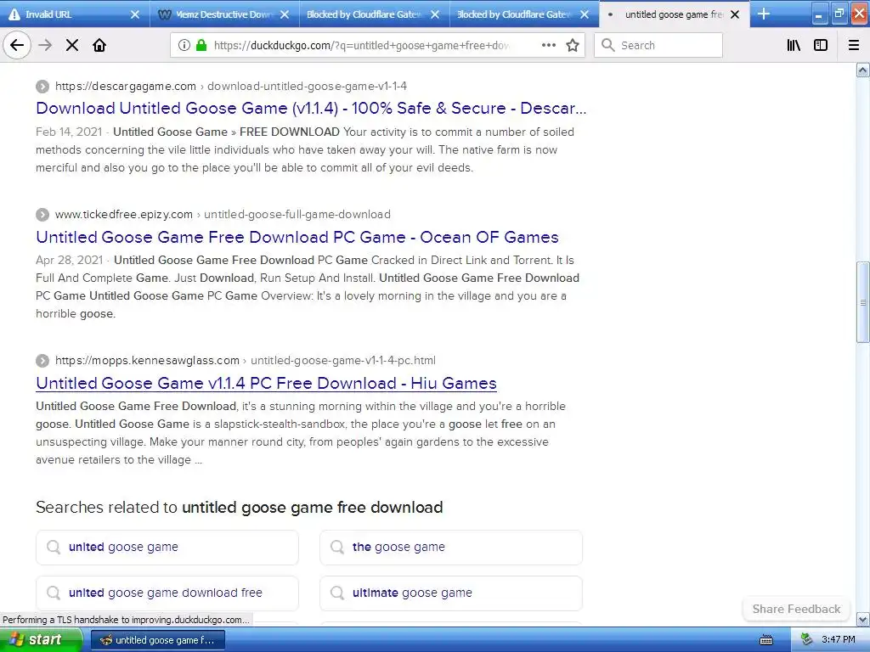Click magnifier icon in 'united goose game' suggestion
870x652 pixels.
(x=54, y=548)
